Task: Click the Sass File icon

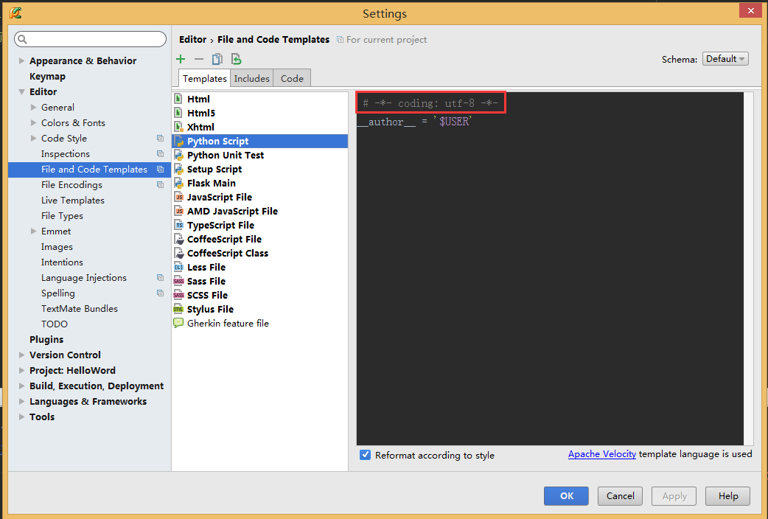Action: (x=179, y=282)
